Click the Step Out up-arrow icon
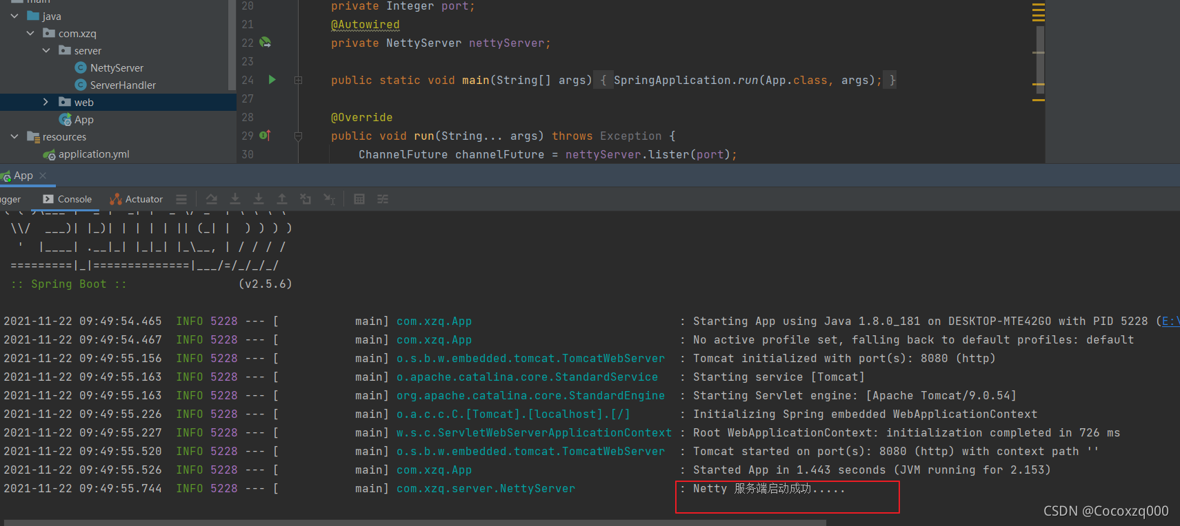Screen dimensions: 1180x526 pos(282,199)
